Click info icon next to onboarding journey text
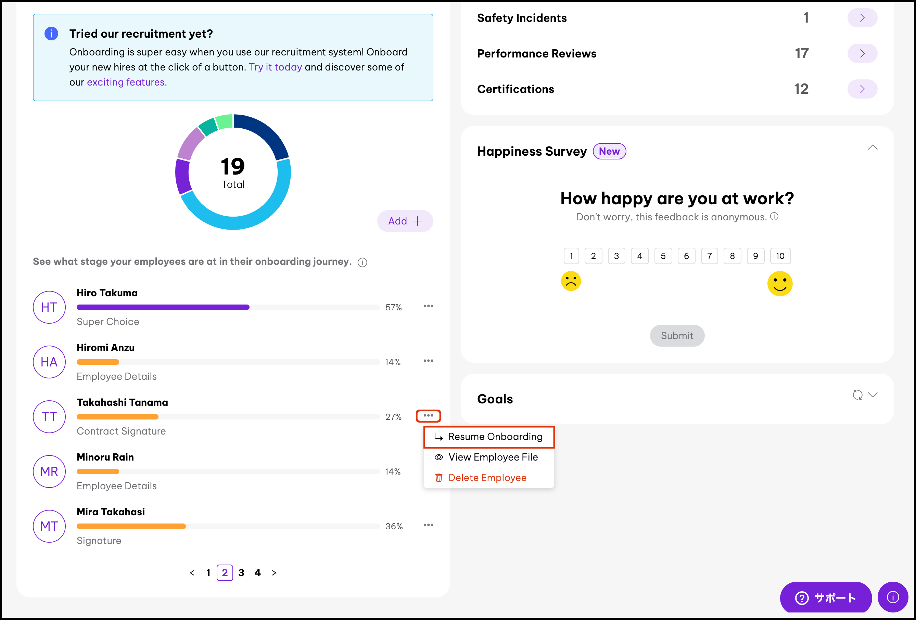916x620 pixels. [362, 262]
